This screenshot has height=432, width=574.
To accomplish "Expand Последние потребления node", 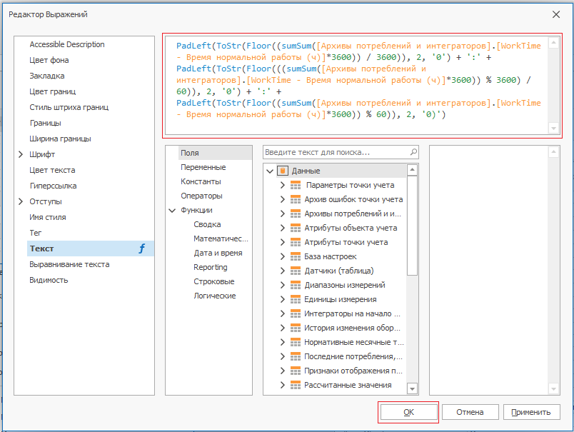I will 282,356.
